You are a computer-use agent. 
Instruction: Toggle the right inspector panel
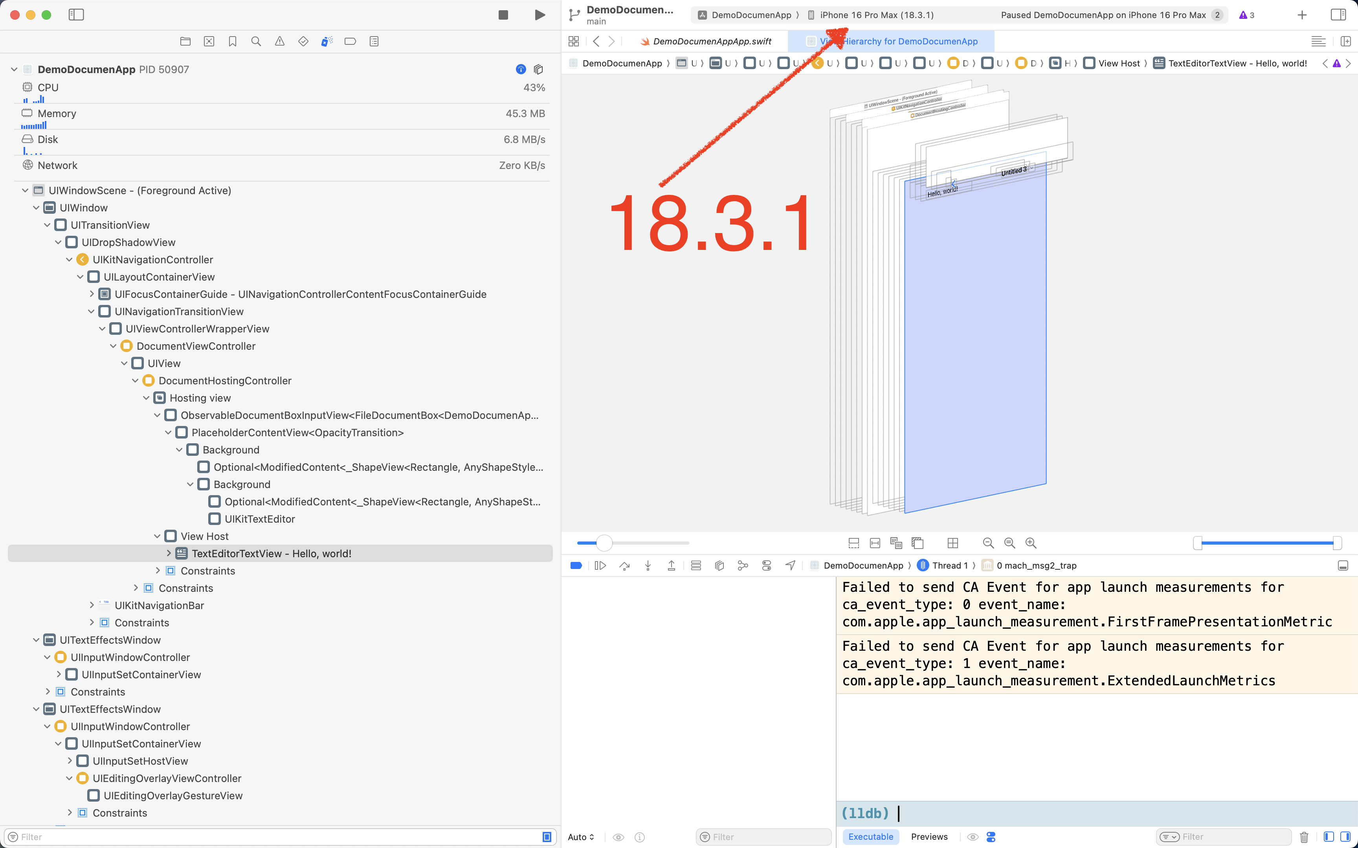(1338, 15)
